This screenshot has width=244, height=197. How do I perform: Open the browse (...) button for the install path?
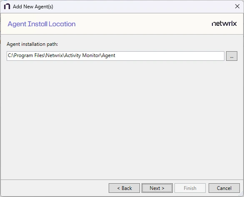[x=232, y=56]
